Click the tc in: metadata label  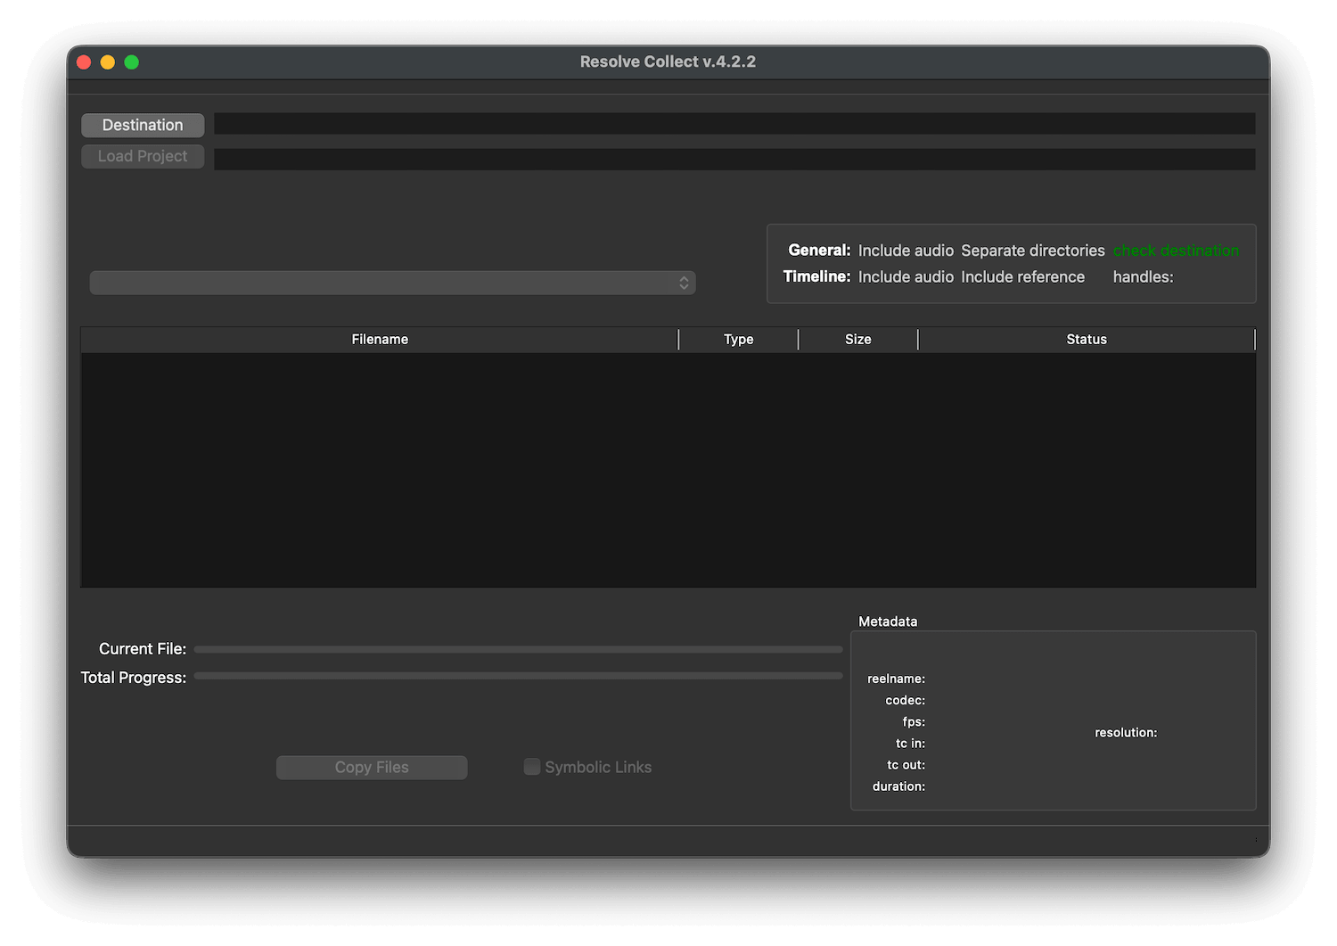(x=910, y=744)
